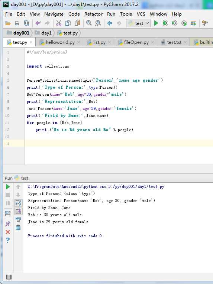Click the day001 breadcrumb in navigation bar
The height and width of the screenshot is (284, 213).
click(18, 33)
